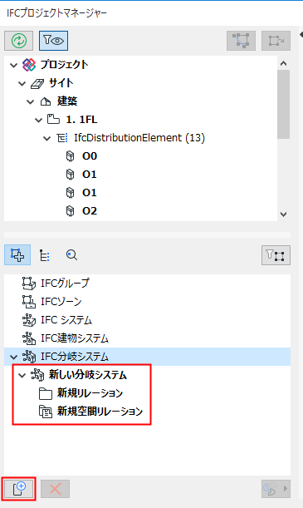
Task: Click the new item button with plus
Action: 19,489
